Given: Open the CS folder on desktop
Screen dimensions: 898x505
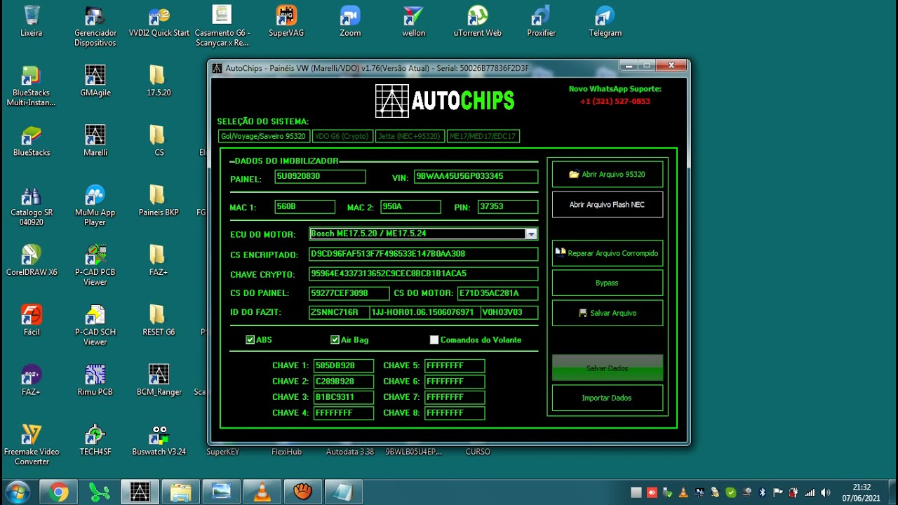Looking at the screenshot, I should click(159, 140).
